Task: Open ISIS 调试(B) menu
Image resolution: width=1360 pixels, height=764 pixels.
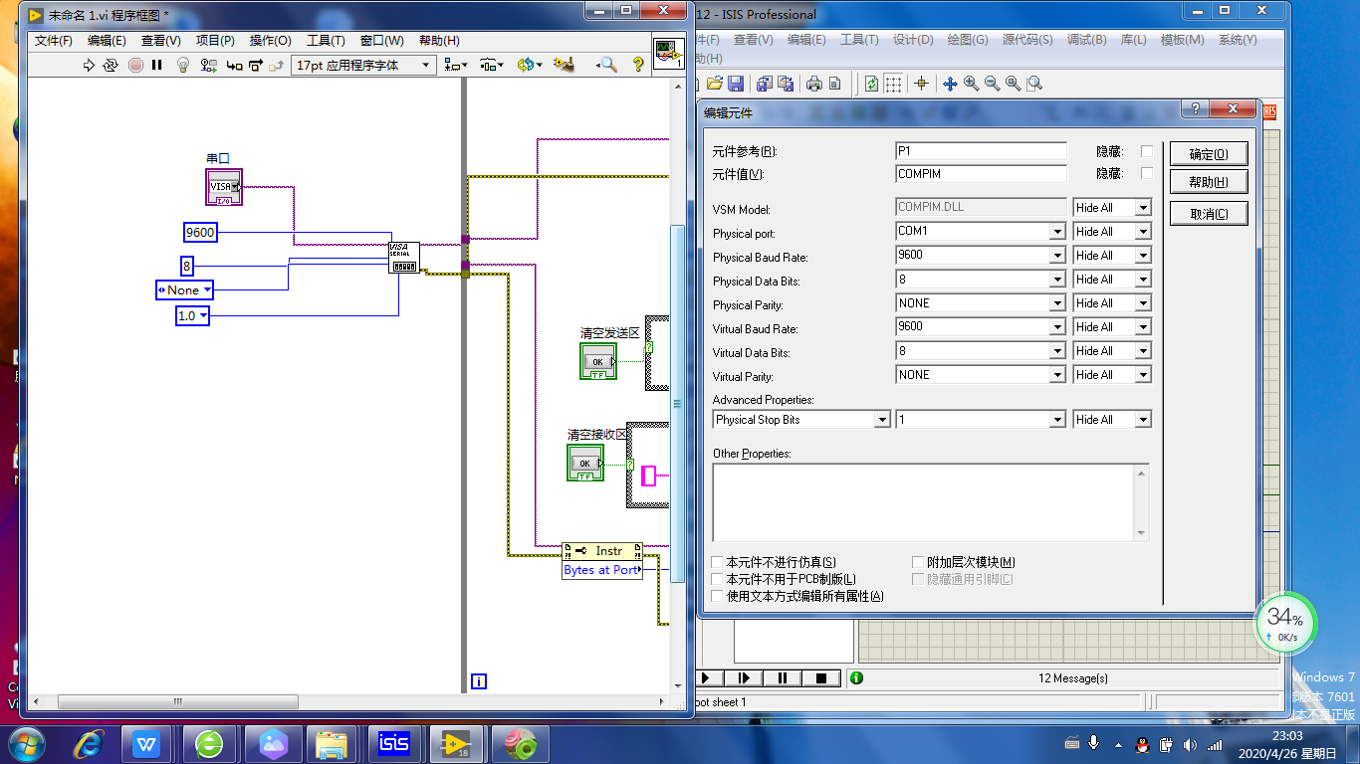Action: (x=1086, y=40)
